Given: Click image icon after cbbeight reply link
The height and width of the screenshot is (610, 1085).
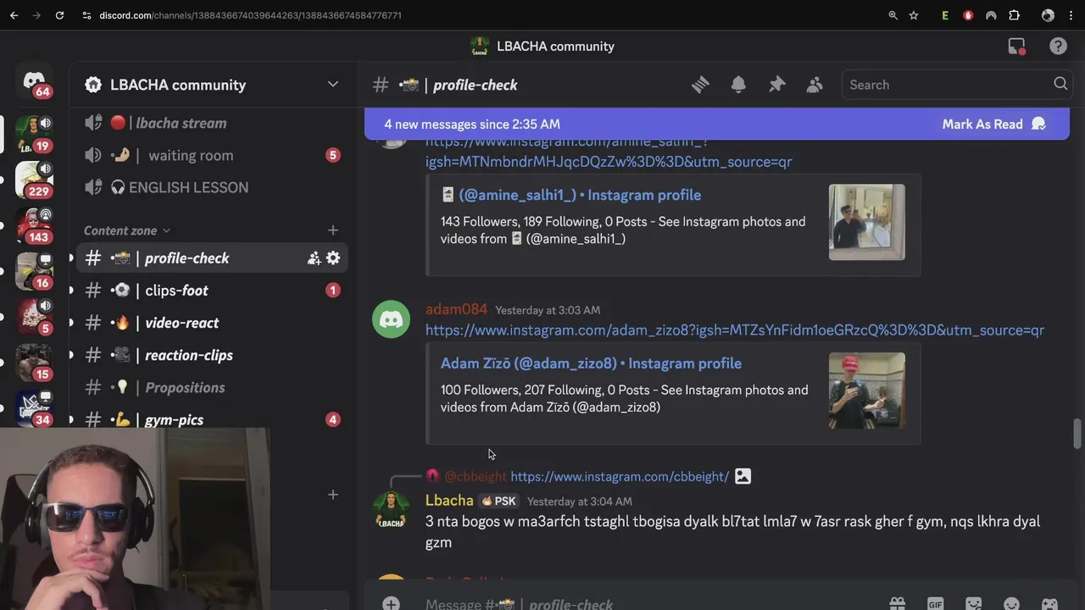Looking at the screenshot, I should [743, 476].
